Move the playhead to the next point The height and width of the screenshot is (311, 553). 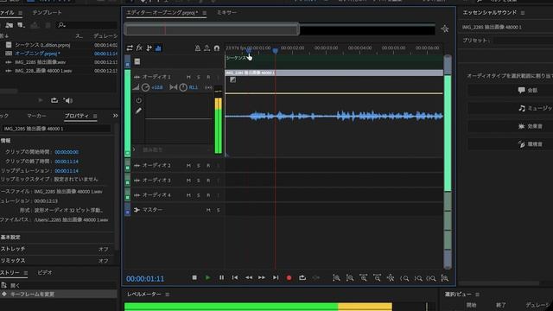tap(276, 278)
